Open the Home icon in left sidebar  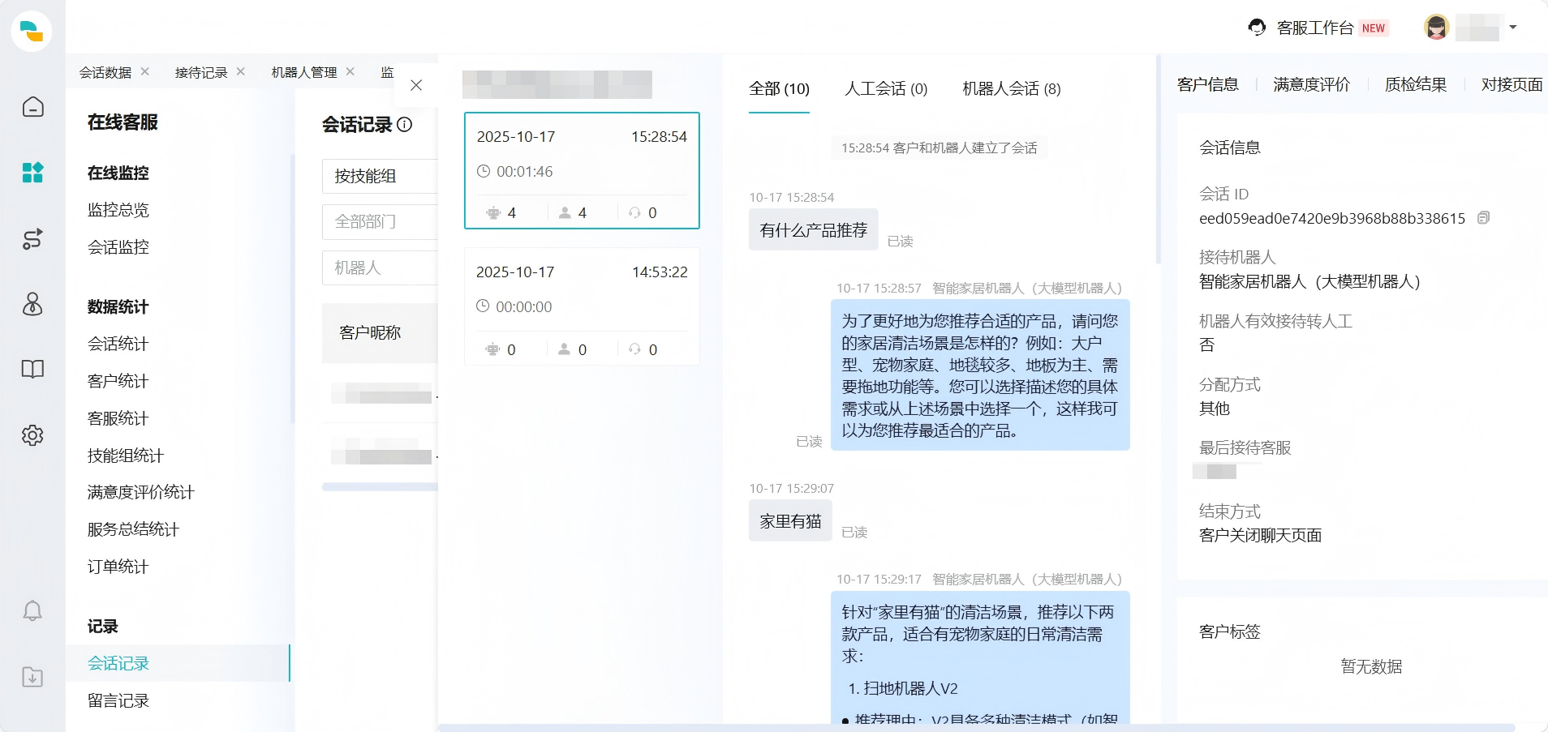pyautogui.click(x=32, y=106)
